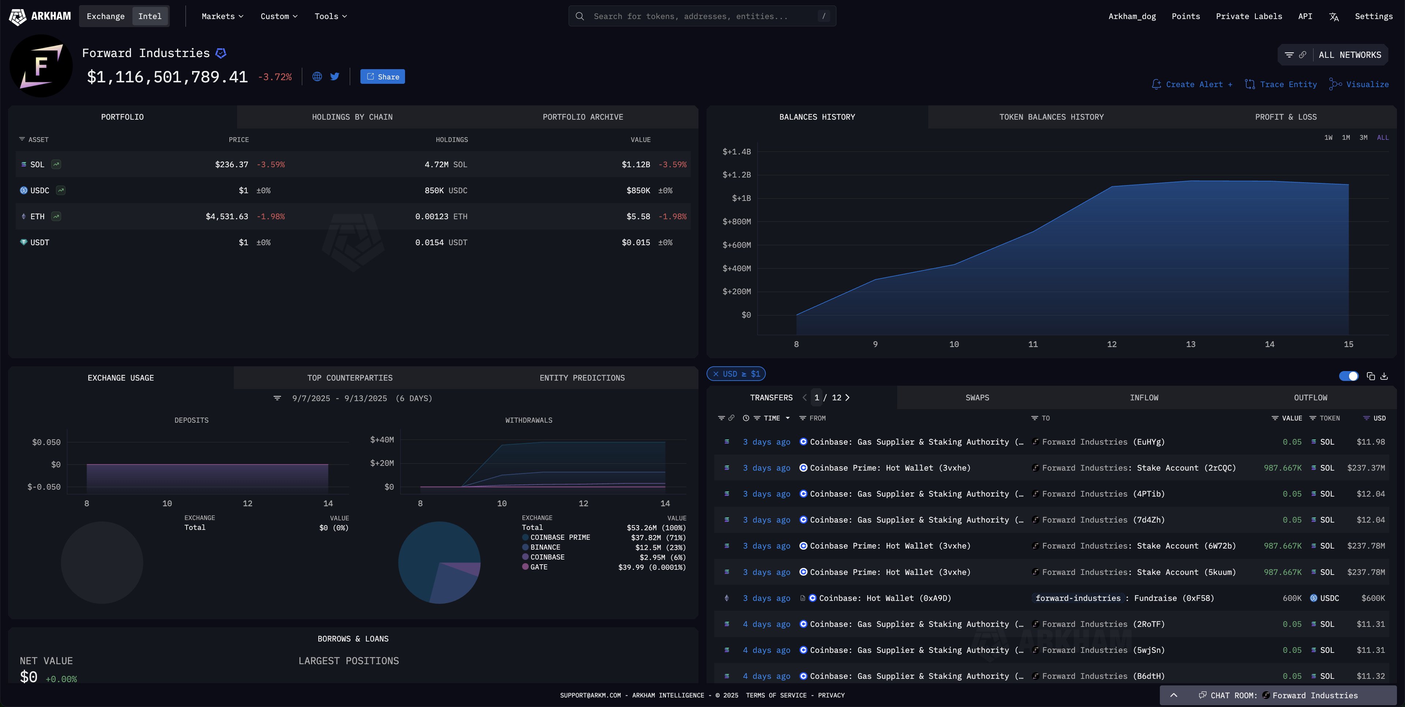Click the filter icon beside ALL NETWORKS

tap(1289, 55)
